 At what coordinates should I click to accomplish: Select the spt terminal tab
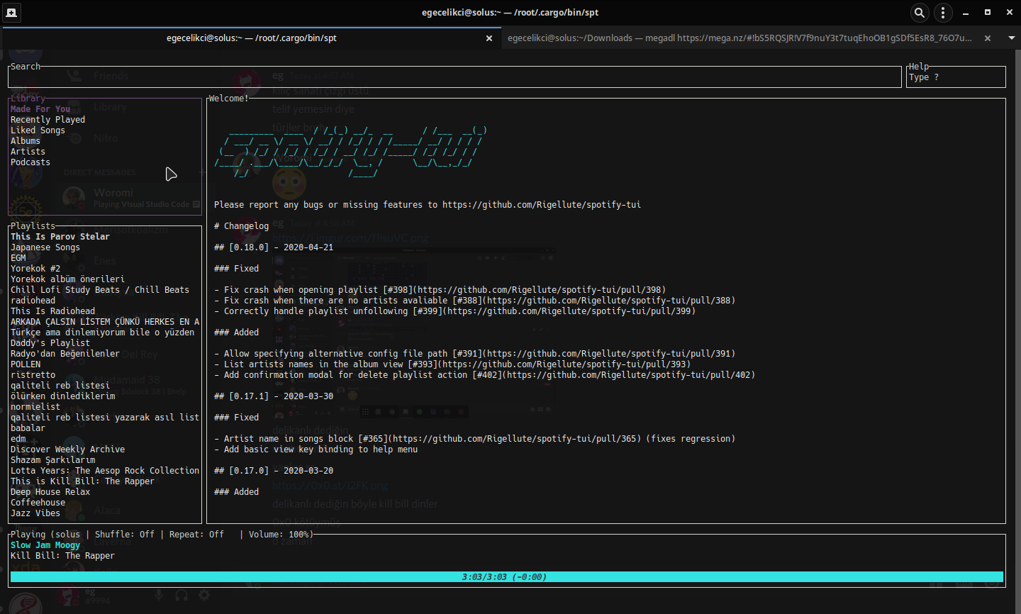coord(251,38)
